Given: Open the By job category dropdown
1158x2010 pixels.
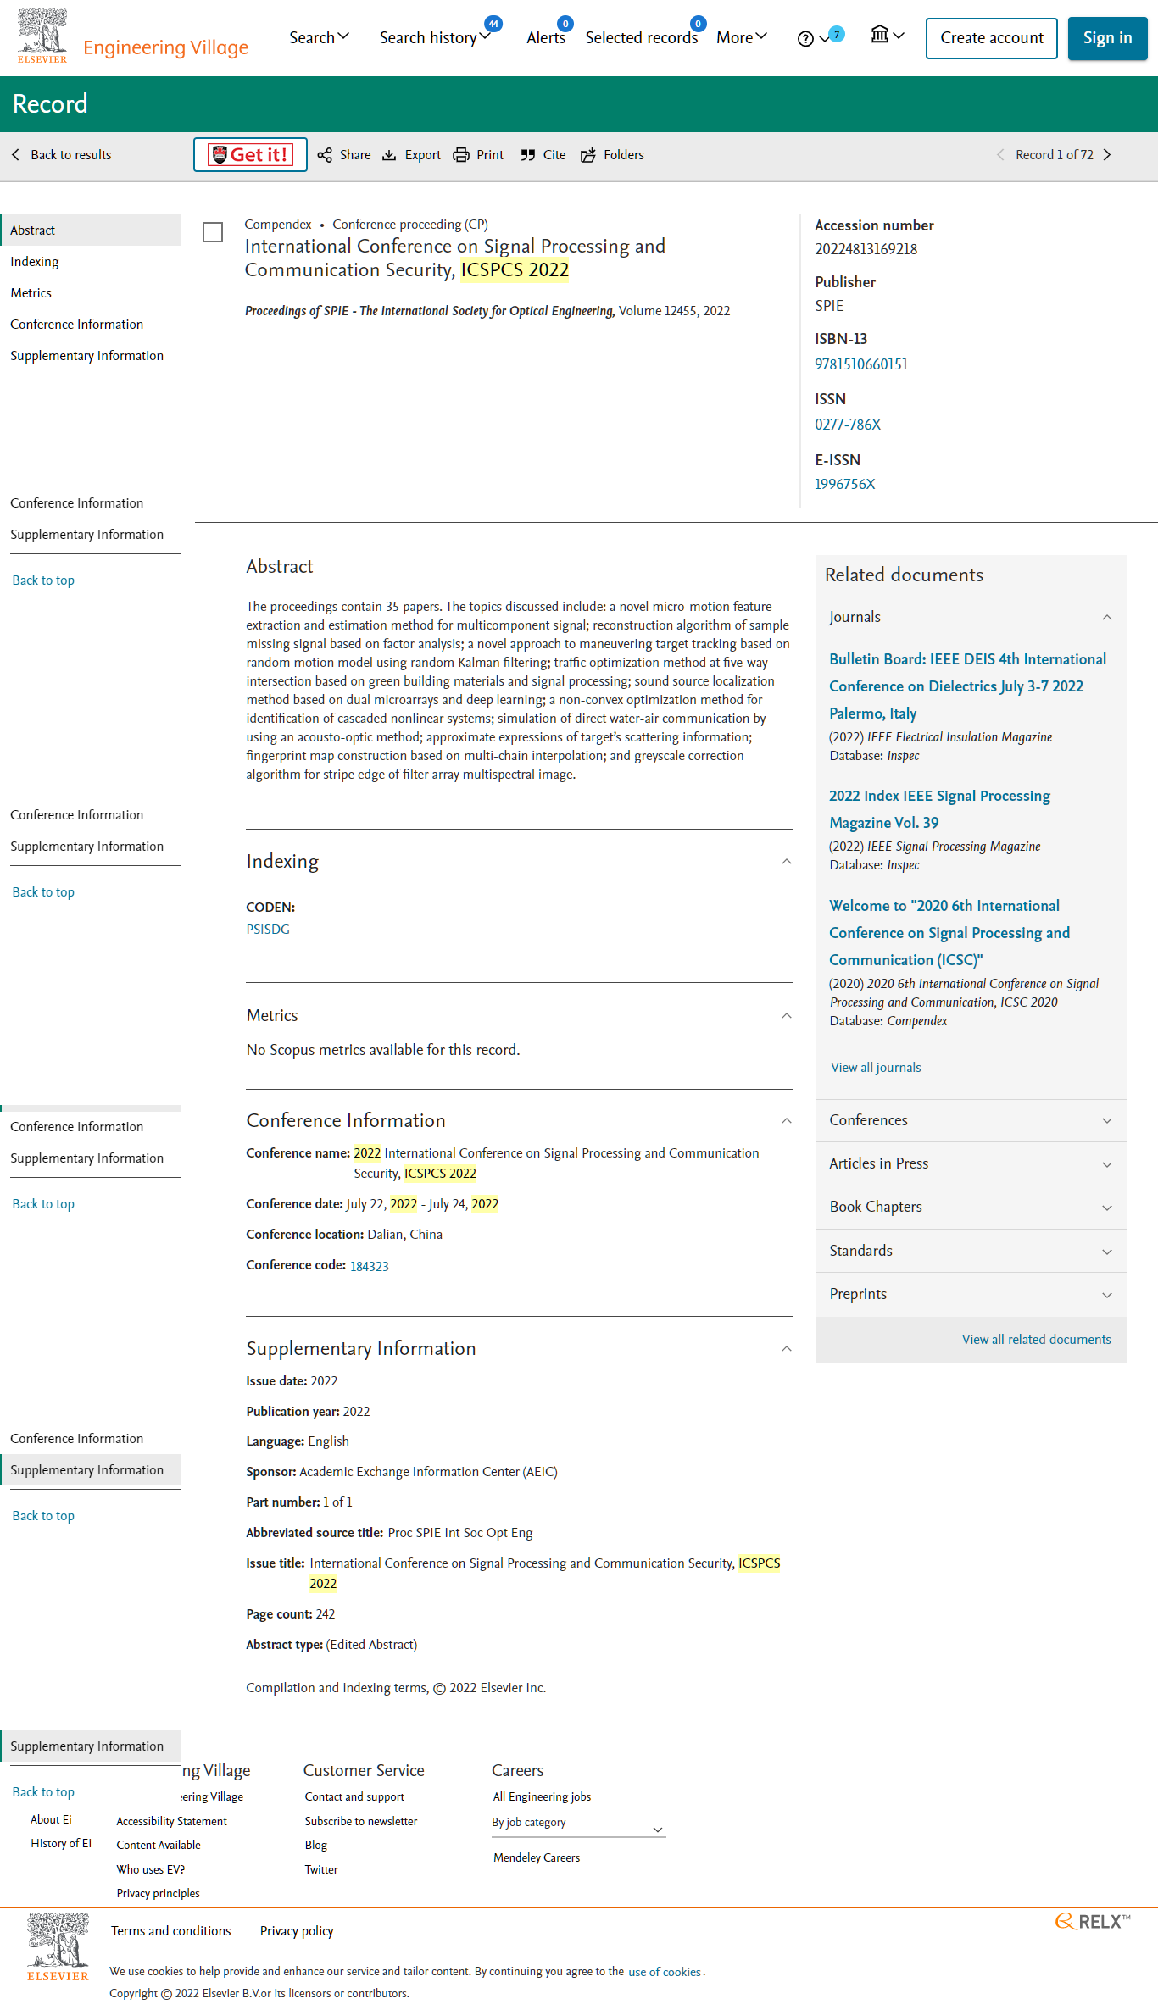Looking at the screenshot, I should click(578, 1823).
